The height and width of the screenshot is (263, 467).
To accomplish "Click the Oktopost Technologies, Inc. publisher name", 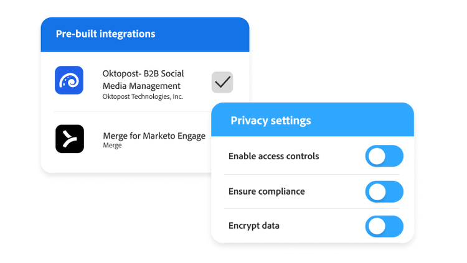I will (x=143, y=97).
